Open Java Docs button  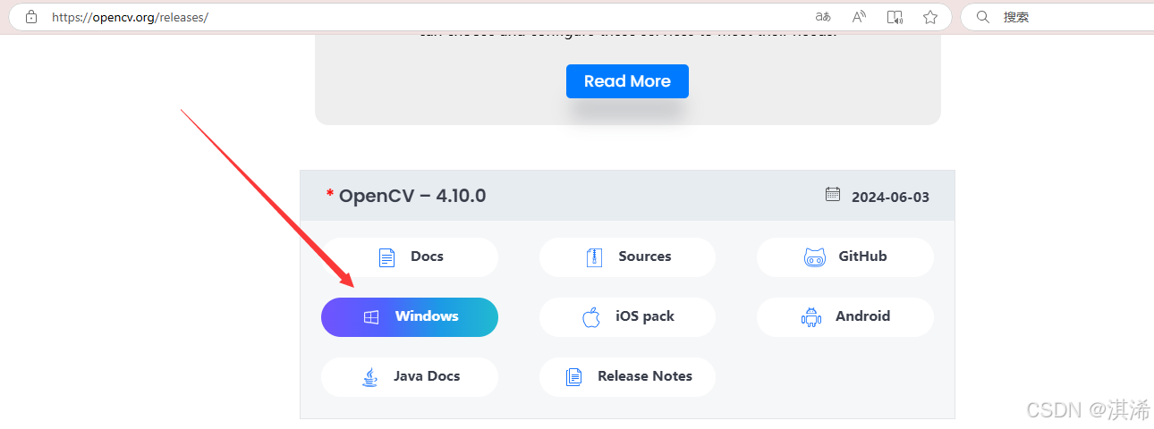point(410,377)
